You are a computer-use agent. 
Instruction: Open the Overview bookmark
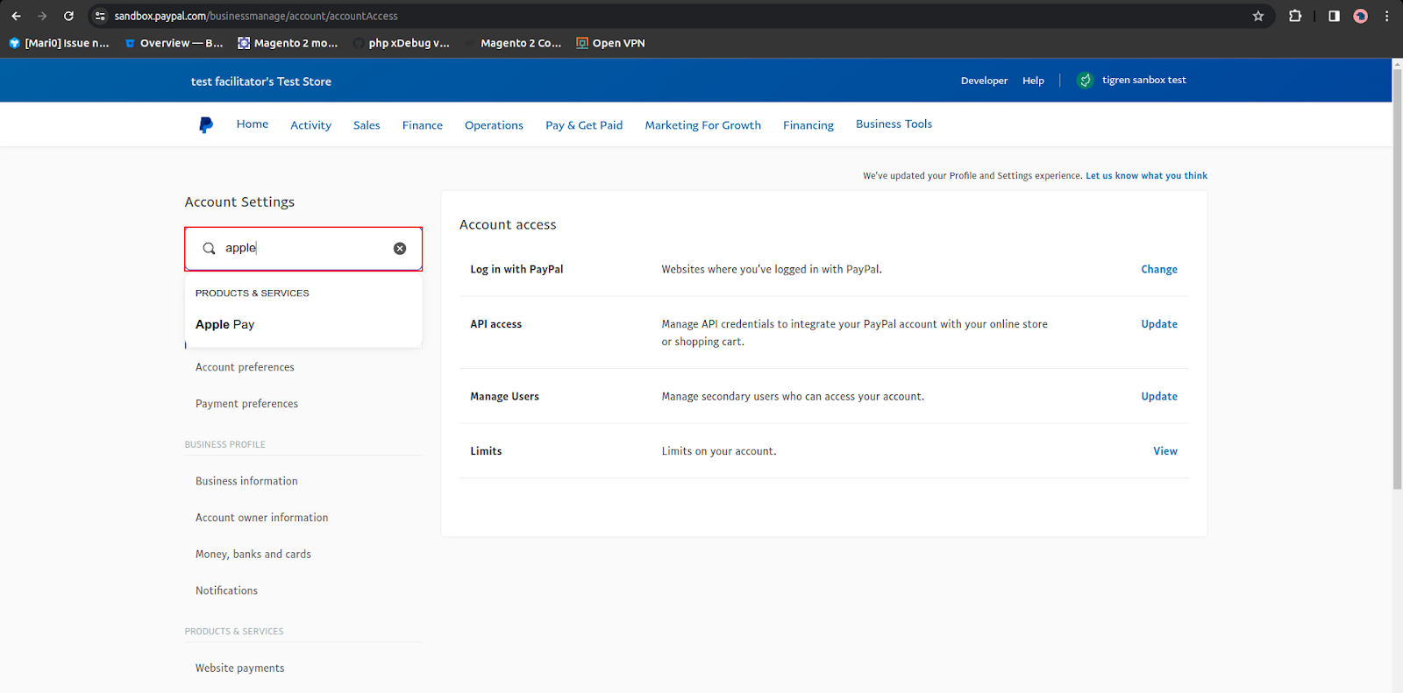[174, 43]
